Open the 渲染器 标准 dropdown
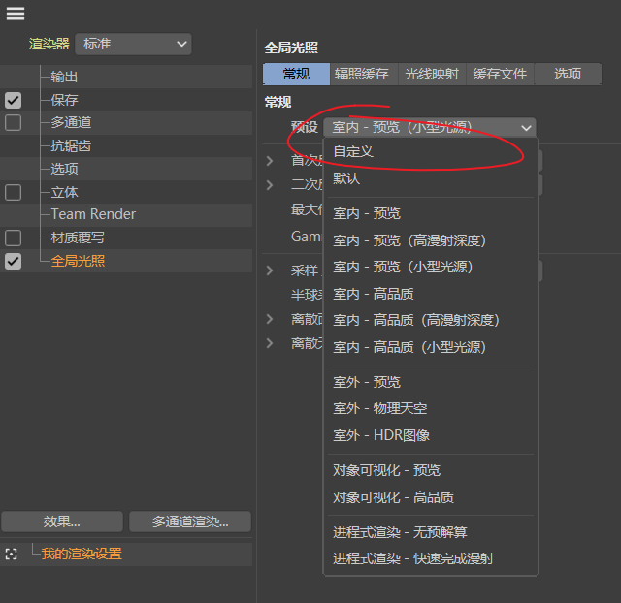Screen dimensions: 621x603 pos(133,44)
